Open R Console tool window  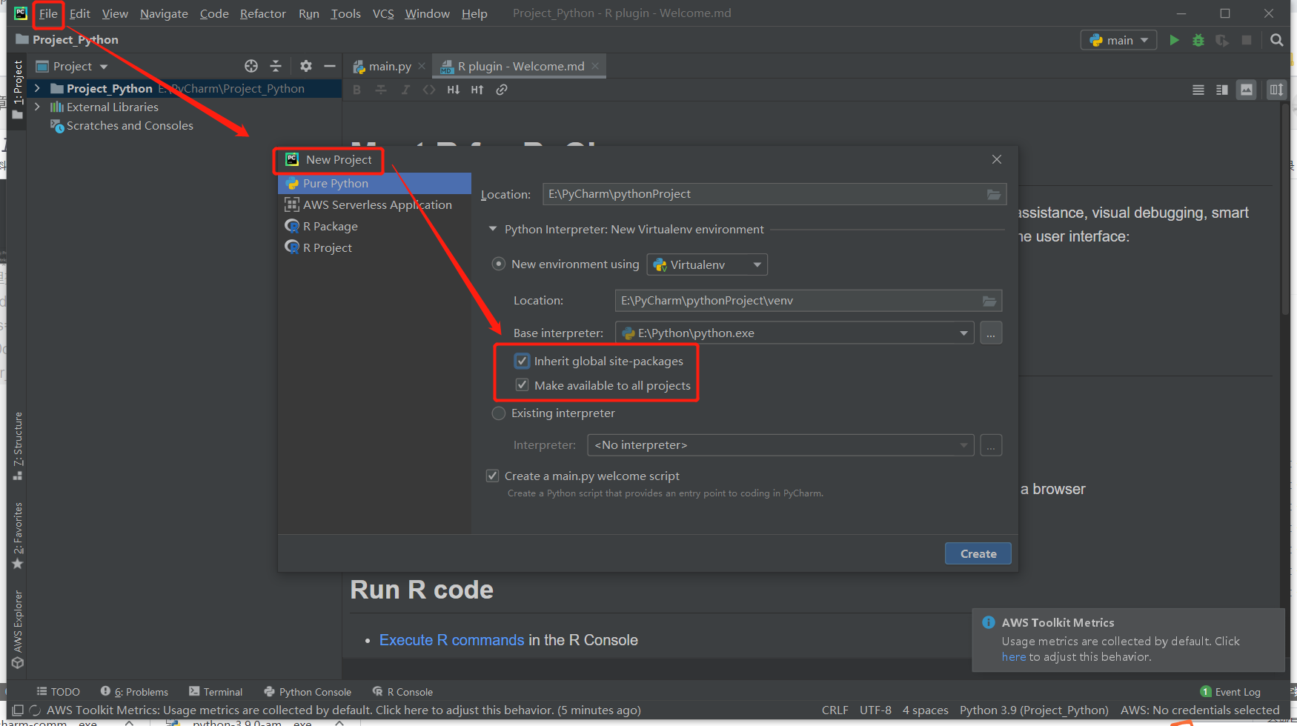(x=402, y=692)
